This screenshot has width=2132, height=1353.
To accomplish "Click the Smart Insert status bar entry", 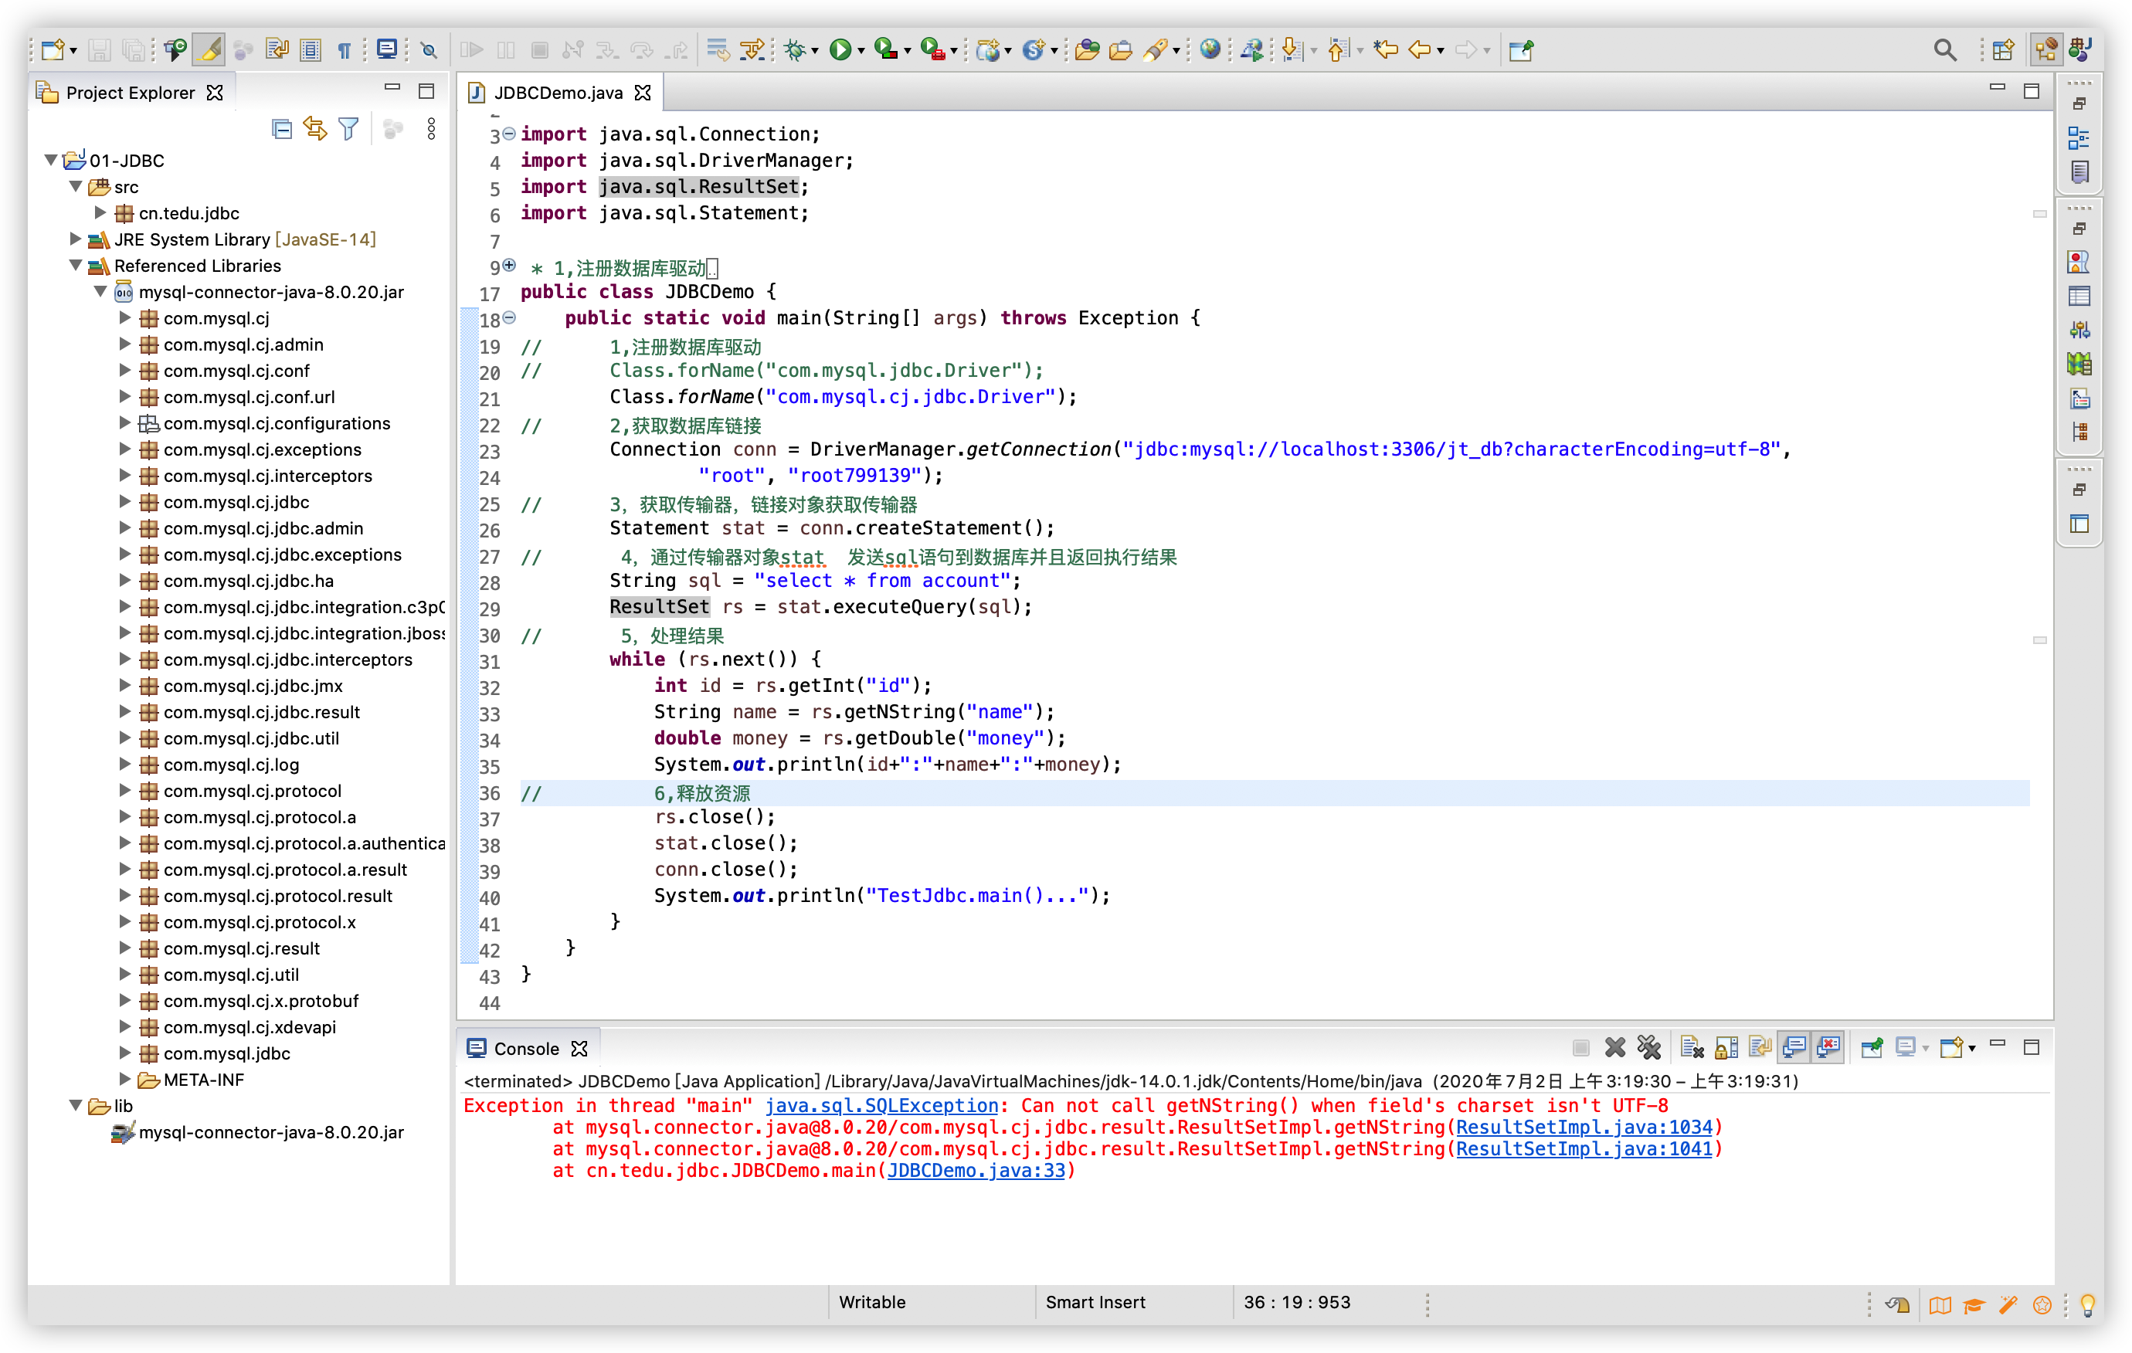I will (1095, 1303).
